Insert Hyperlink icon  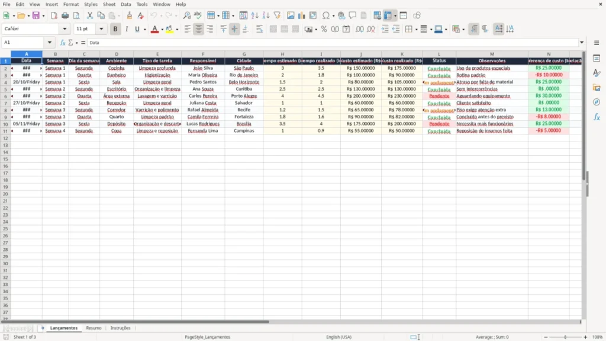(341, 15)
